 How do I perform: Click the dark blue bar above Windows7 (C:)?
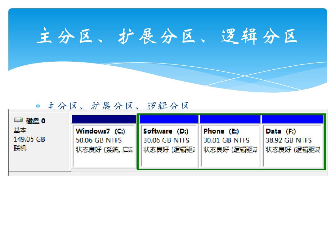point(104,119)
